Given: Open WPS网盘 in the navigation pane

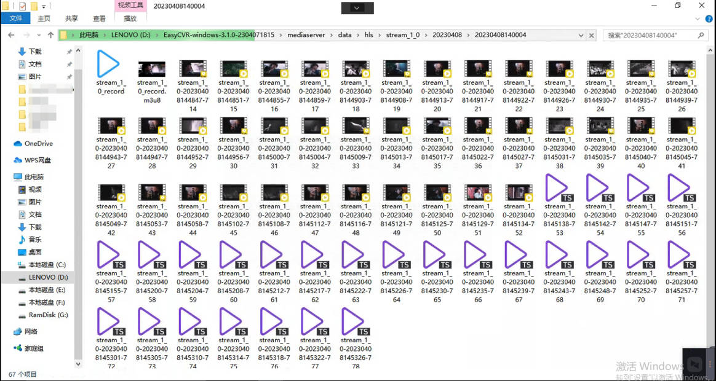Looking at the screenshot, I should tap(33, 160).
